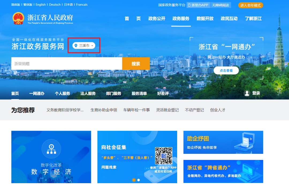Open the 数字经济 banner card
289x188 pixels.
click(x=51, y=157)
